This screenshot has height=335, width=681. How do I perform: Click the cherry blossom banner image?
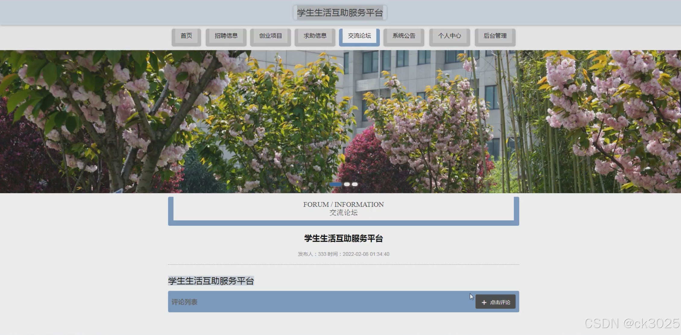tap(340, 120)
